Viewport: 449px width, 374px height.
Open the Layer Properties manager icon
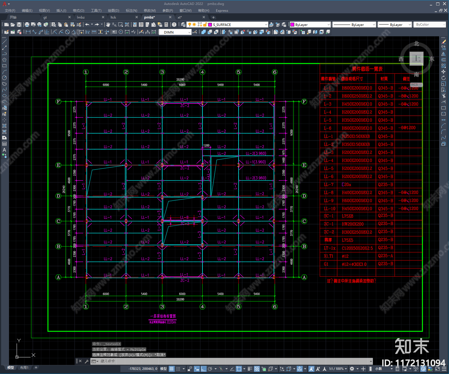pyautogui.click(x=183, y=25)
